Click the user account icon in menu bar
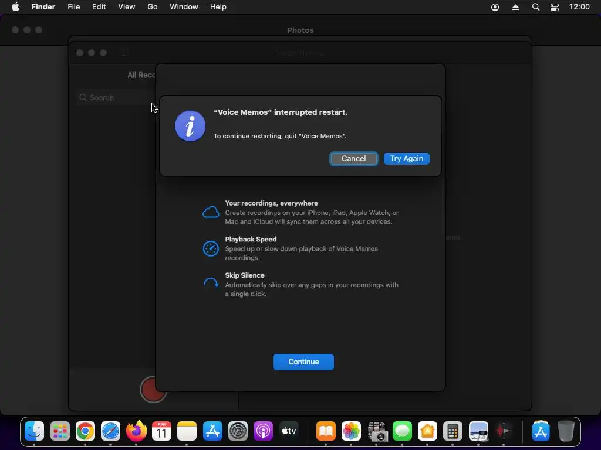 click(x=495, y=7)
